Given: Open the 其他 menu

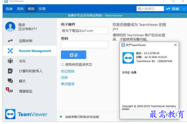Looking at the screenshot, I should point(20,9).
